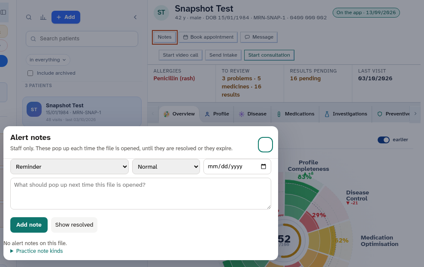Switch to the Overview tab

coord(179,114)
